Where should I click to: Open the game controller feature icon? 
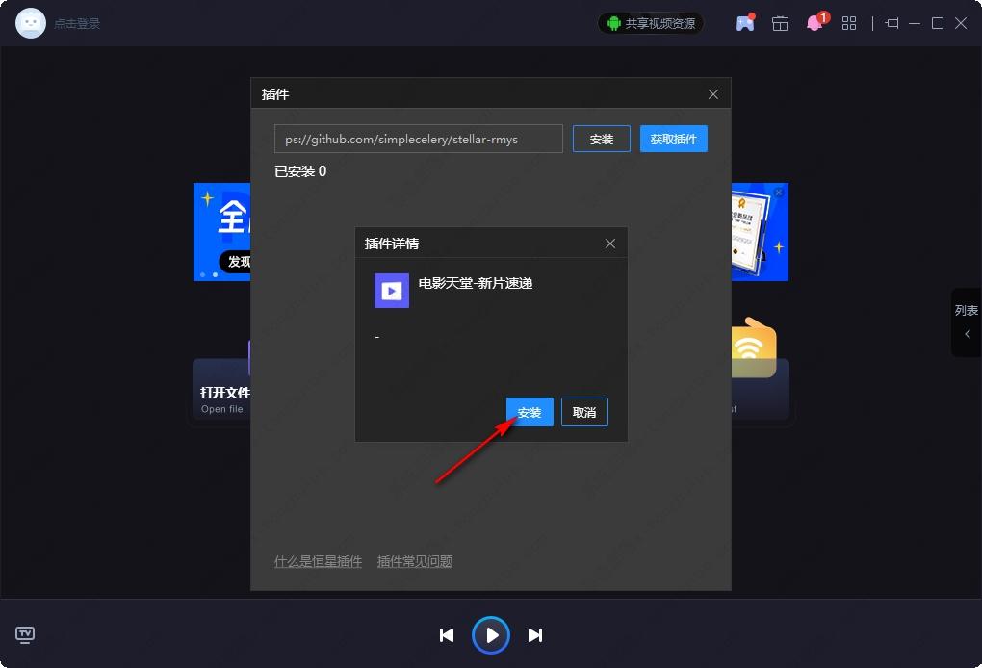click(744, 22)
